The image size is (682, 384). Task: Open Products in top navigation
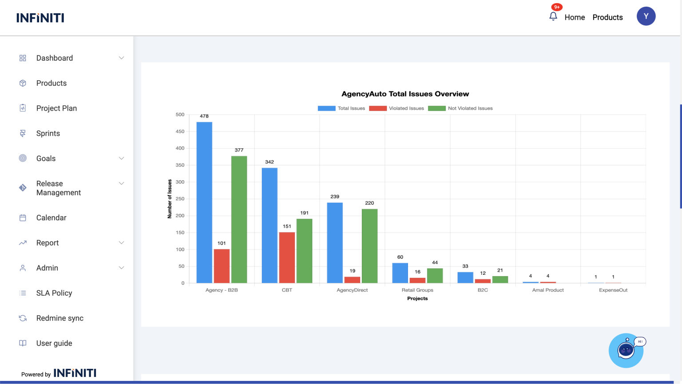[607, 17]
